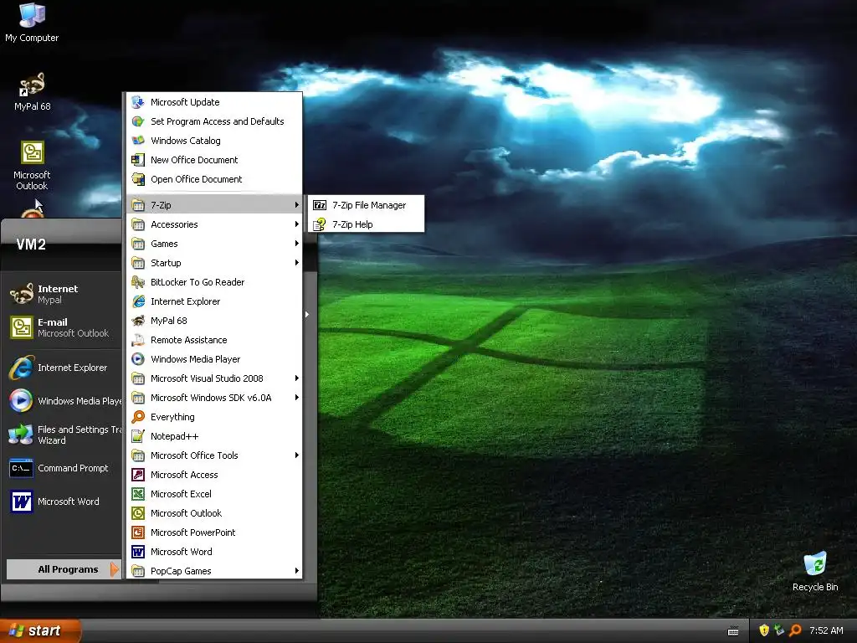Expand Microsoft Windows SDK v6.0A arrow

[x=297, y=398]
